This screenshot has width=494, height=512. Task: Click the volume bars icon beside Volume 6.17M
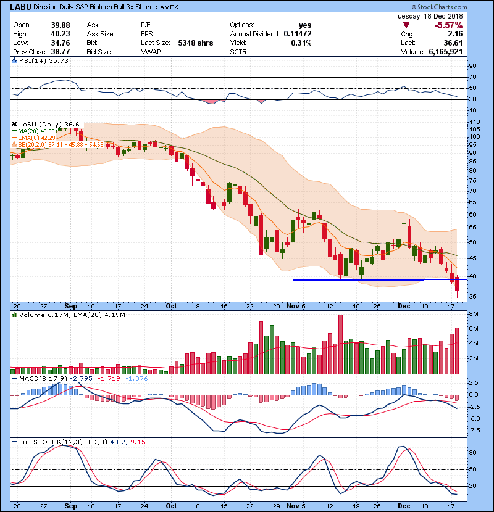[x=14, y=315]
